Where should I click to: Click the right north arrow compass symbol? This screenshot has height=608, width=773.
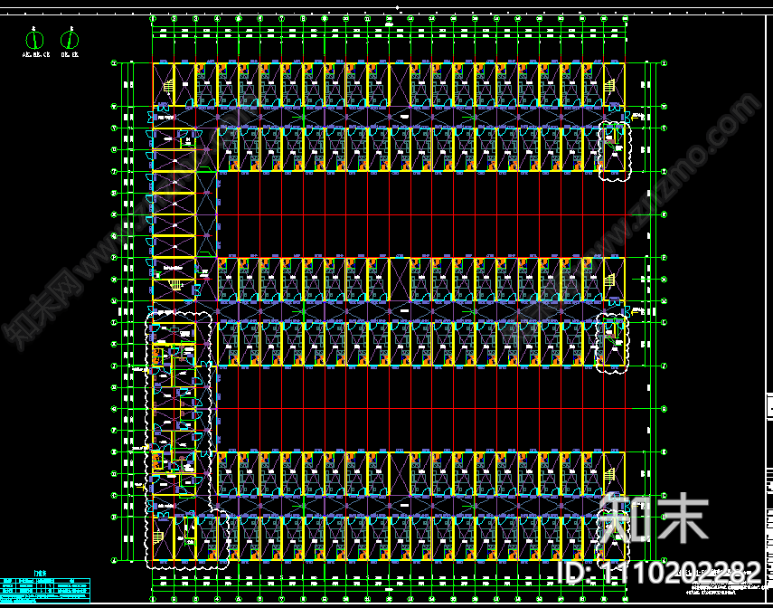click(x=69, y=39)
